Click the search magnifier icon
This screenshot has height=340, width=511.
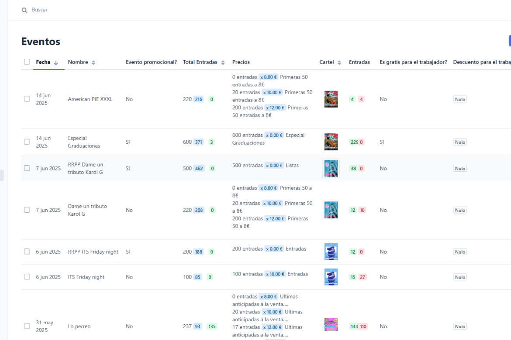coord(24,10)
